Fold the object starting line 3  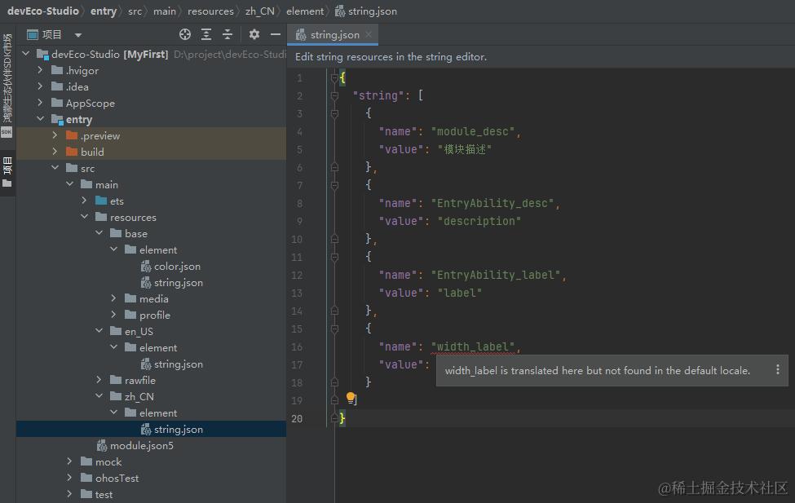coord(334,113)
